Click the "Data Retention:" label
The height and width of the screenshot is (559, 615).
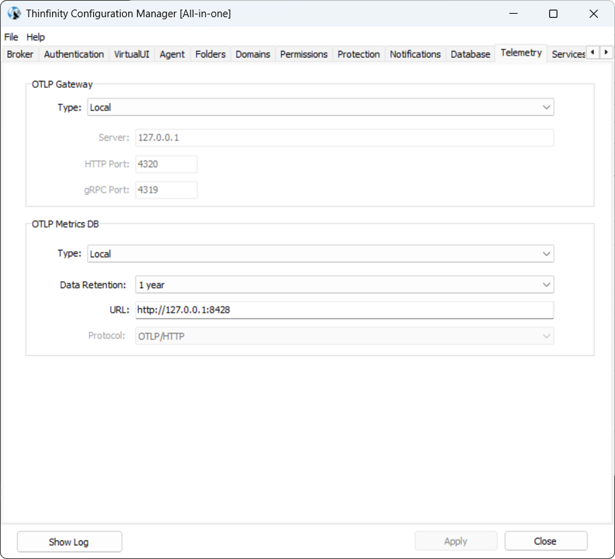click(93, 285)
